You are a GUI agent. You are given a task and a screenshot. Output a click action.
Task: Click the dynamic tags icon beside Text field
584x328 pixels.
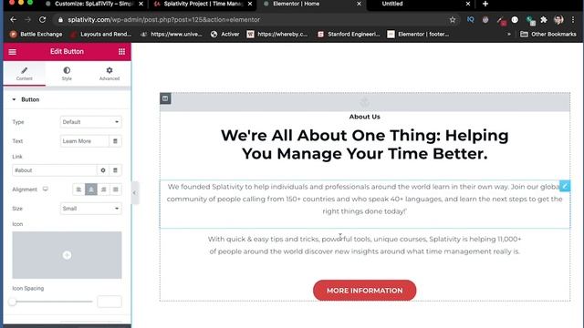(115, 141)
